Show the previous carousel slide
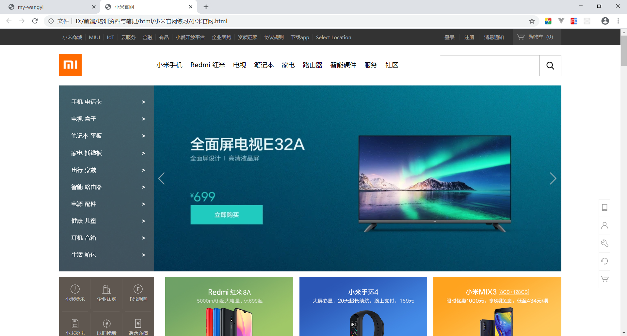627x336 pixels. 161,178
